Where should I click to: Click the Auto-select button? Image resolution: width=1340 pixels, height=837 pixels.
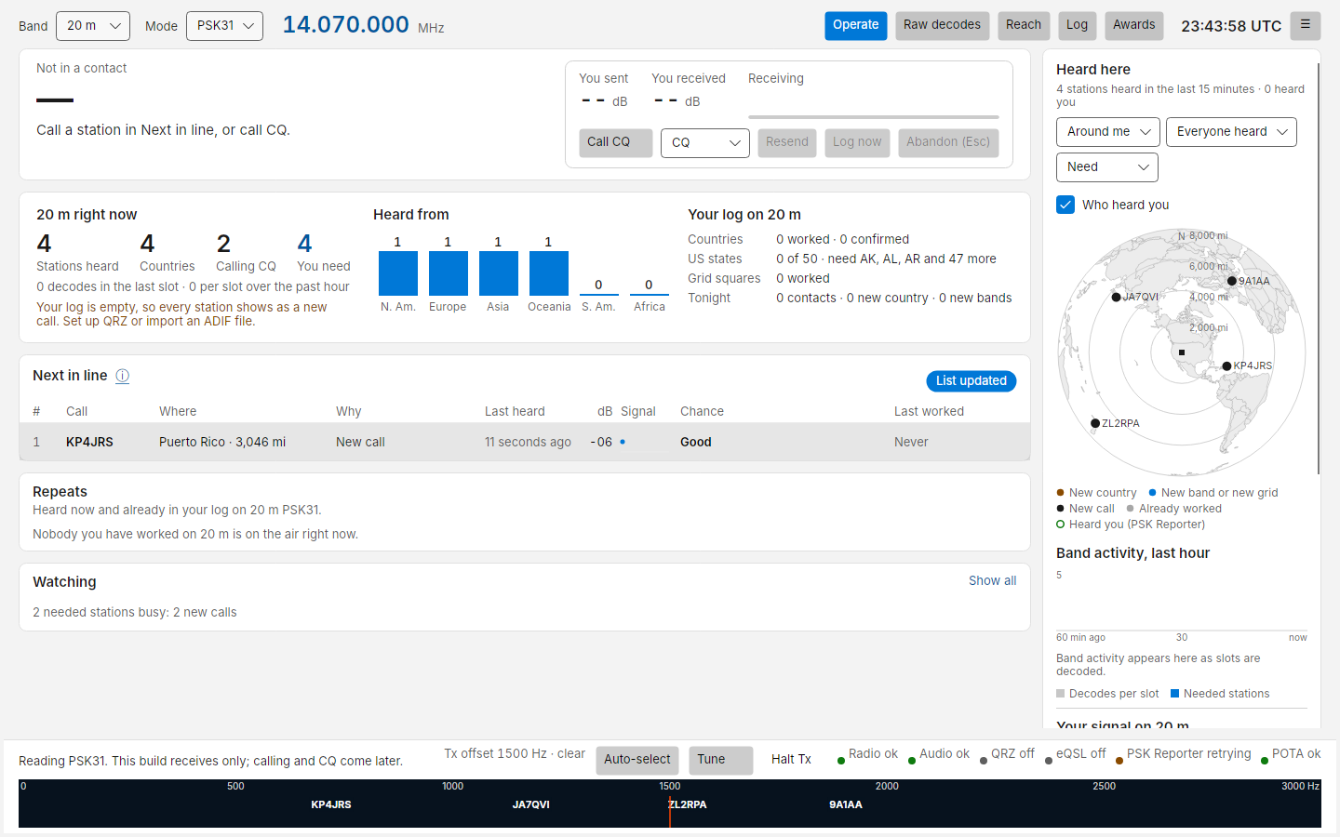point(637,760)
